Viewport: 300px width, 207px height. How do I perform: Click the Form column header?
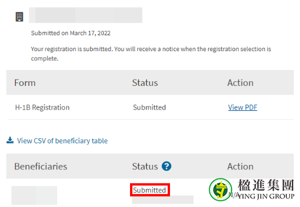[25, 83]
